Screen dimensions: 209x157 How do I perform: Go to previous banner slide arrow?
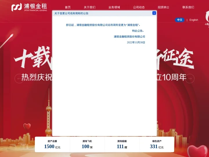(x=19, y=78)
